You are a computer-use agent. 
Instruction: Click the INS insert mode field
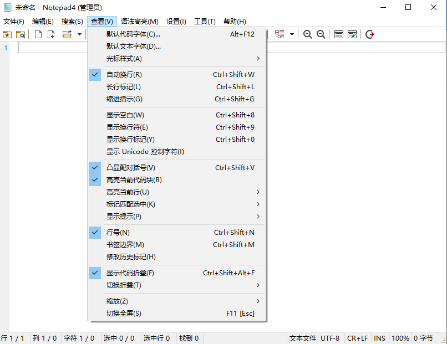click(x=379, y=338)
